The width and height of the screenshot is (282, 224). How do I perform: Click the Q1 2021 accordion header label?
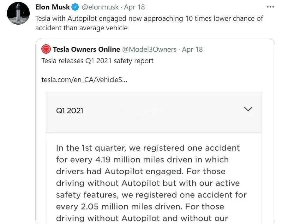click(70, 111)
